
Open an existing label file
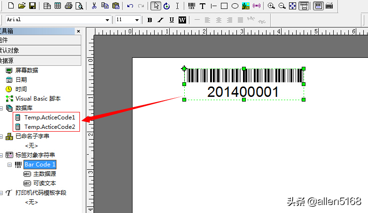pos(22,6)
